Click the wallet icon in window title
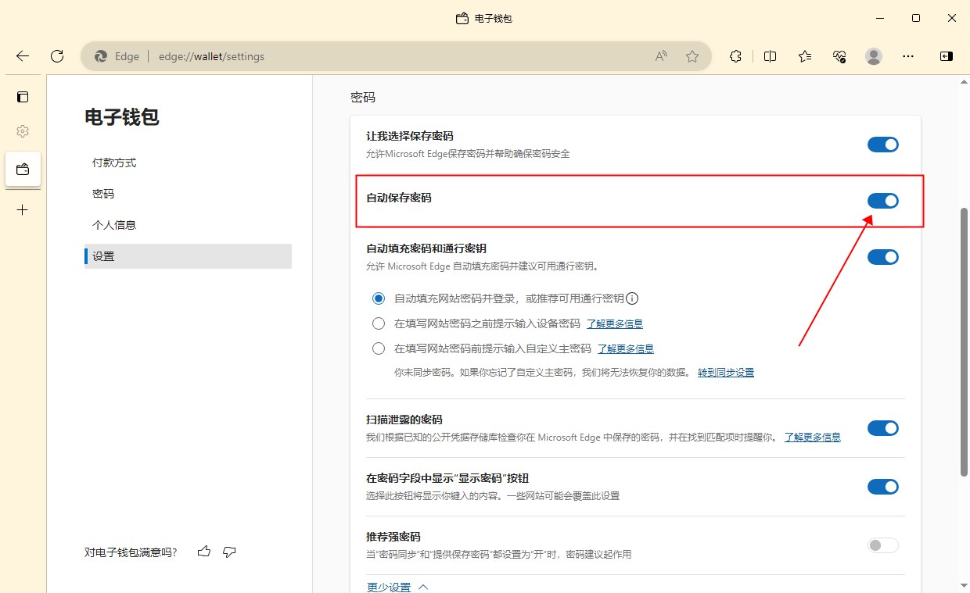970x593 pixels. pyautogui.click(x=462, y=18)
